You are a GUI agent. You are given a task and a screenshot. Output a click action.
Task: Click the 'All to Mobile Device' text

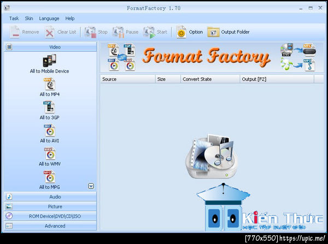pyautogui.click(x=49, y=72)
